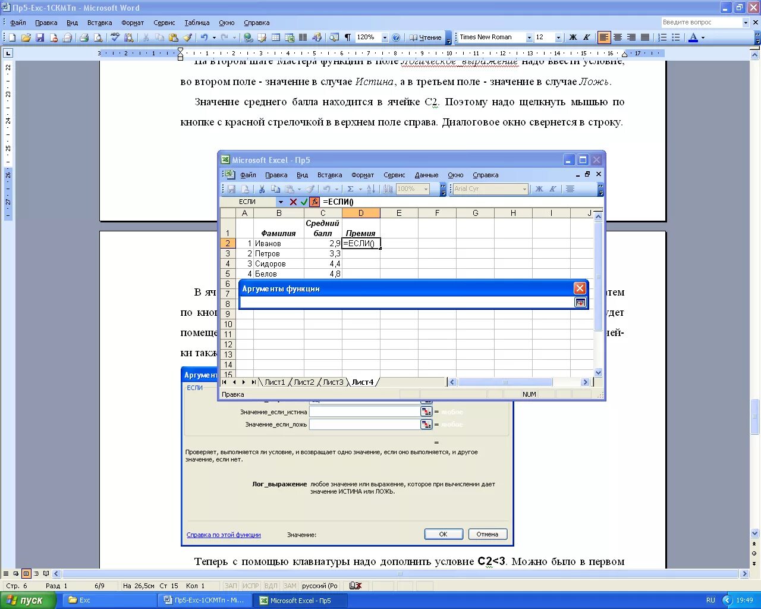Open the Файл menu
Screen dimensions: 761x609
18,23
